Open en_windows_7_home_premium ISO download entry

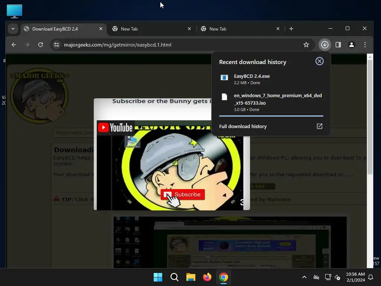click(x=271, y=102)
